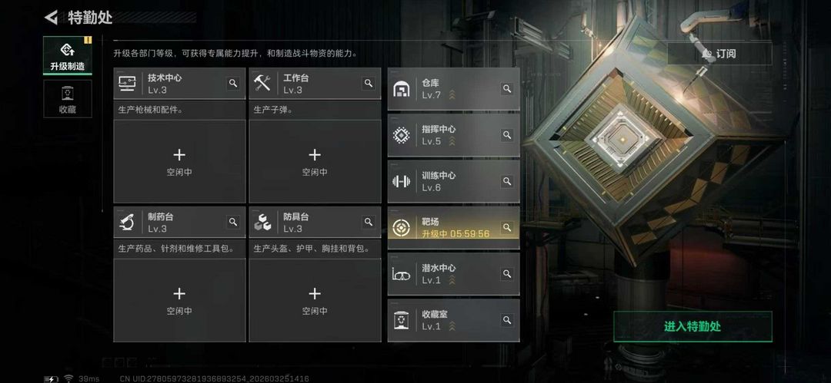Open the 靶场 upgrading progress row

[x=454, y=228]
